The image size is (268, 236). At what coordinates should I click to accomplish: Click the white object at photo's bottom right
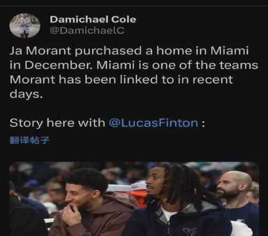click(241, 229)
